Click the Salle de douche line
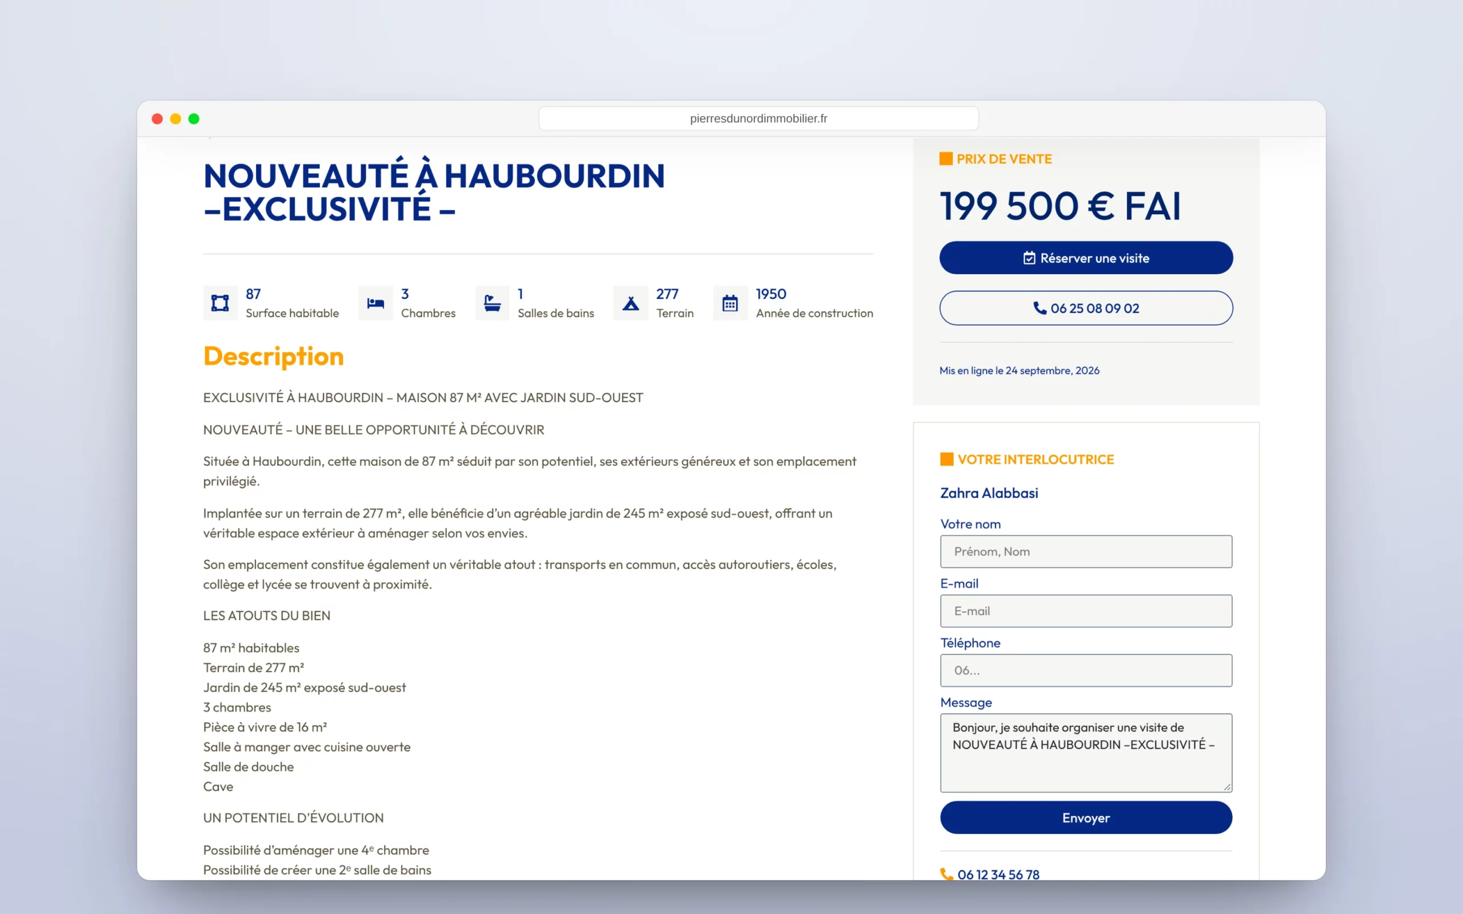 [249, 767]
